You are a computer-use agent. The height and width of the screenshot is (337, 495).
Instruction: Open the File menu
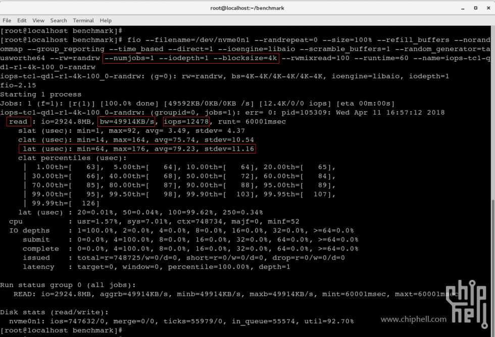pos(7,20)
